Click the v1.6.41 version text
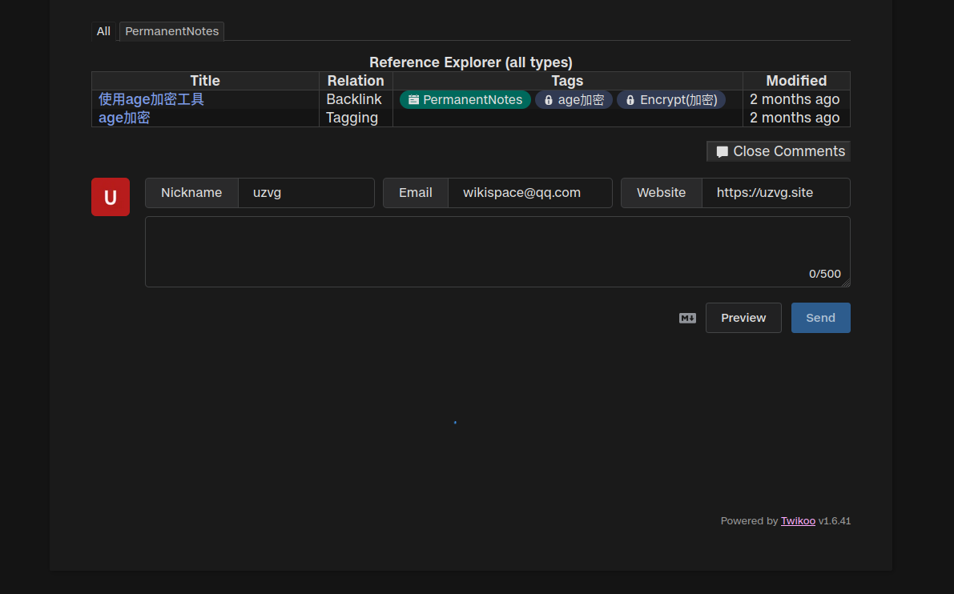Screen dimensions: 954x594 pos(835,521)
